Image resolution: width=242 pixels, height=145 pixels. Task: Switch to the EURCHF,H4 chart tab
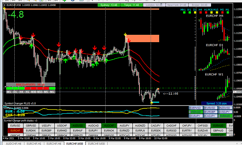[x=54, y=143]
